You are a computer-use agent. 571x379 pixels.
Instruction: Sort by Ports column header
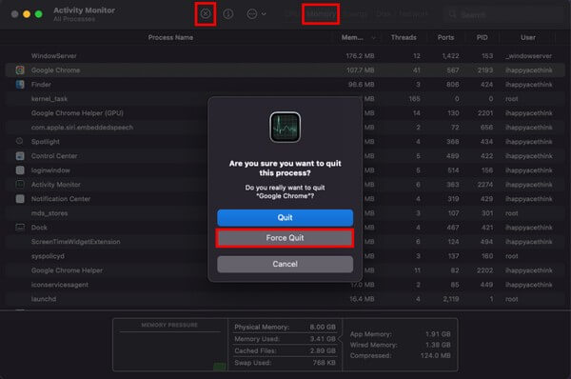point(445,37)
